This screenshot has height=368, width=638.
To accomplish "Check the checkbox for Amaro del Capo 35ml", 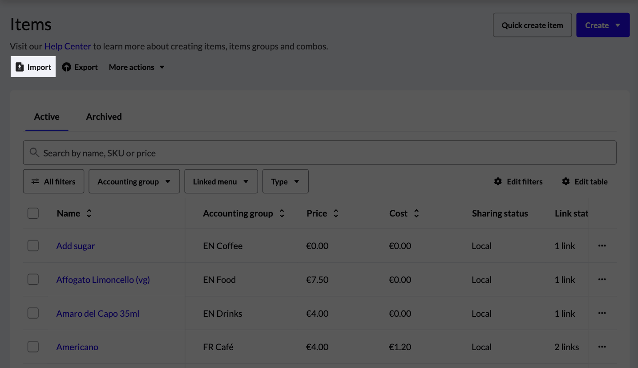I will click(33, 313).
